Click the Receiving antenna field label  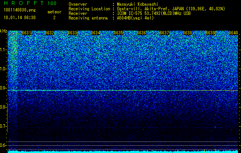point(88,18)
